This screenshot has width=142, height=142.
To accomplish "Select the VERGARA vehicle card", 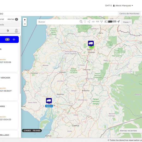I will 9,87.
